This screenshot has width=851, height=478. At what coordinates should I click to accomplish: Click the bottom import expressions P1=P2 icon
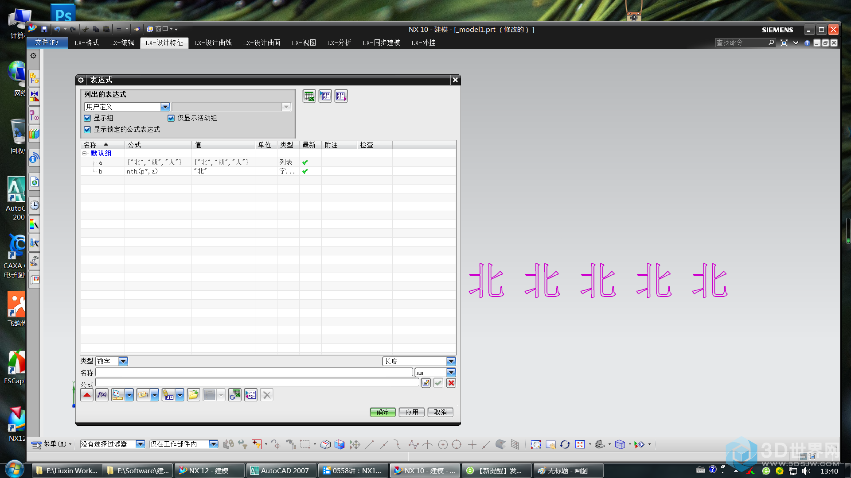251,395
